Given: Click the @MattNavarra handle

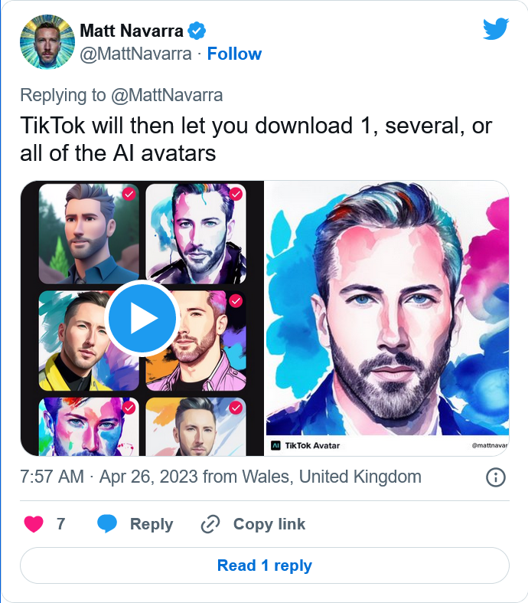Looking at the screenshot, I should pos(135,54).
